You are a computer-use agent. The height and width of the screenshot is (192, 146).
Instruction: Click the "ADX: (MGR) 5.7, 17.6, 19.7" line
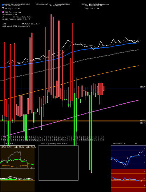pos(21,24)
